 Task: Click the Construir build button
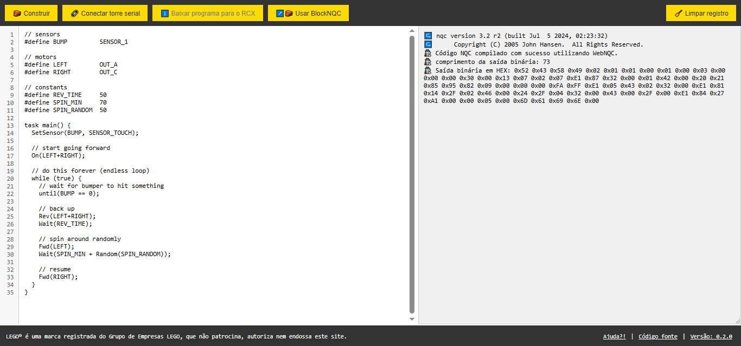coord(31,13)
